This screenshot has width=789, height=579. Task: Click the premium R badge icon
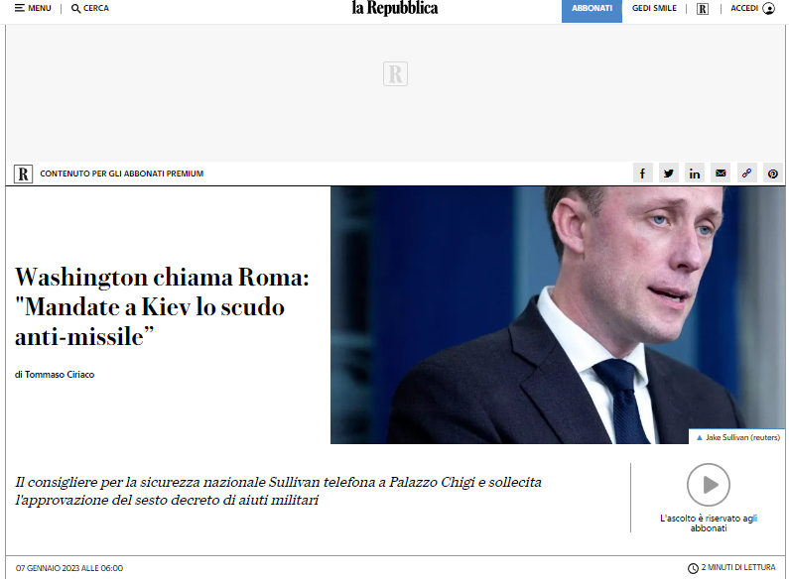23,174
